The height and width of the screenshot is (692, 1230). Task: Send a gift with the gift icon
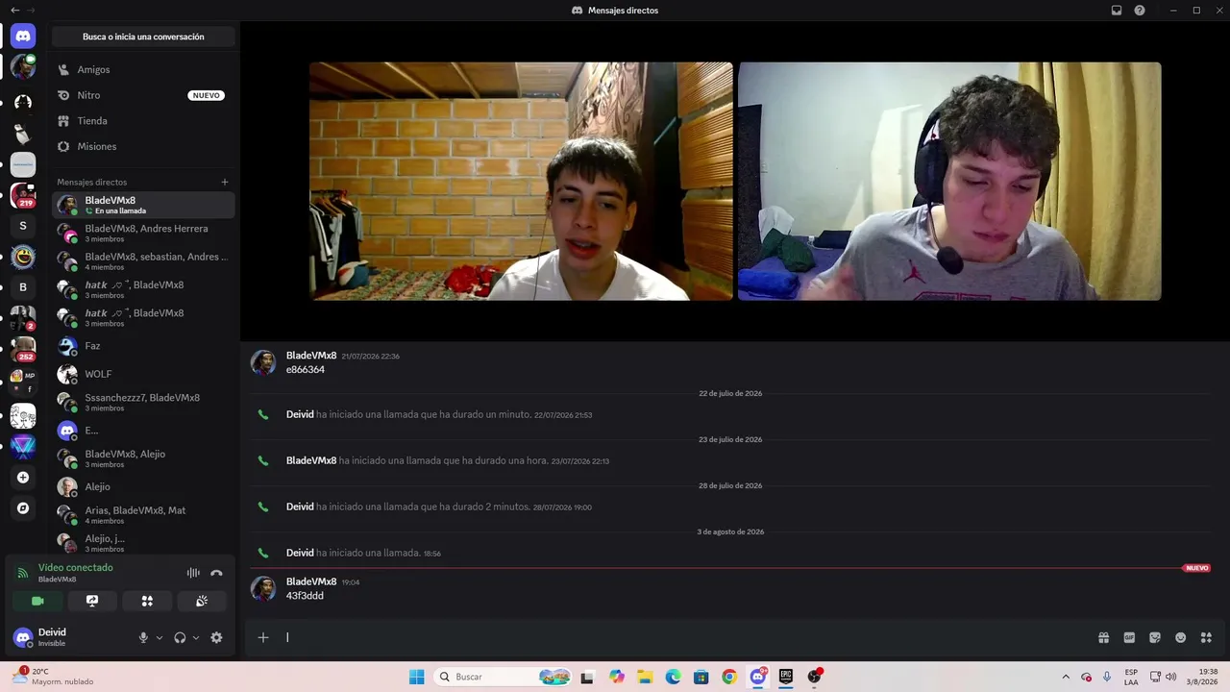click(x=1103, y=637)
